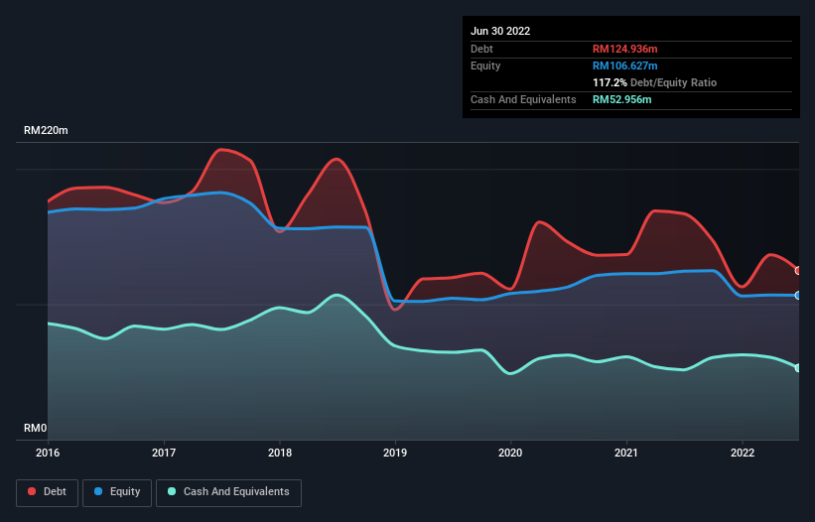This screenshot has width=815, height=522.
Task: Click the RM124.936m debt value
Action: [x=625, y=49]
